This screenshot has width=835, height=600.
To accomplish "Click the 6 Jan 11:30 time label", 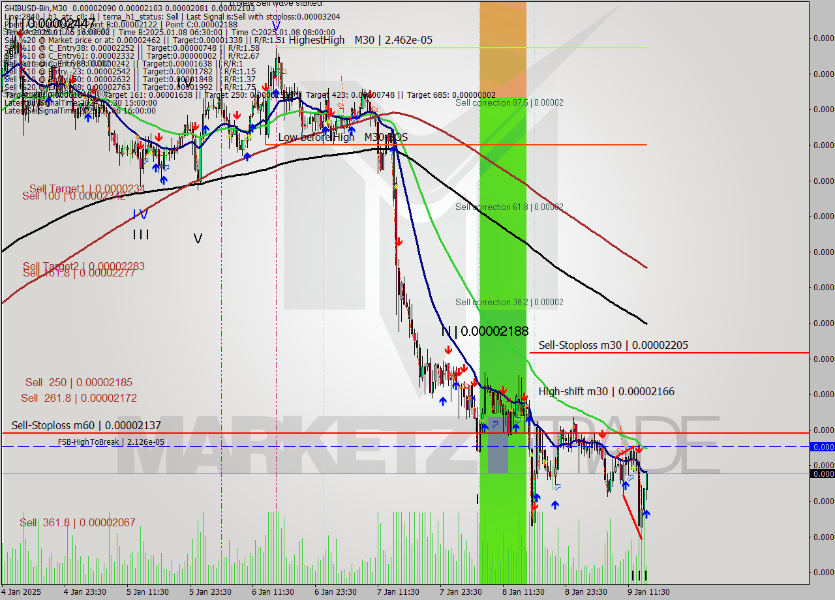I will click(x=273, y=592).
